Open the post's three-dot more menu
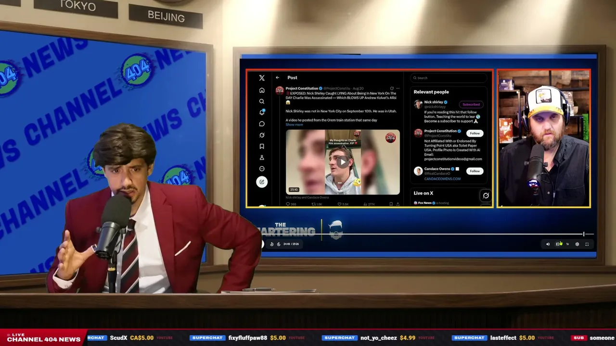616x346 pixels. (398, 88)
